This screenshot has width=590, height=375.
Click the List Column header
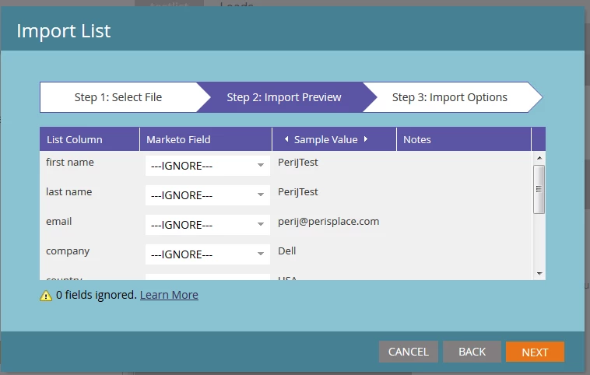(90, 139)
